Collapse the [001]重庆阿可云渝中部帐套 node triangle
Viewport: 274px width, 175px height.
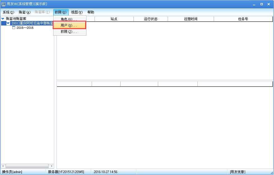point(8,23)
